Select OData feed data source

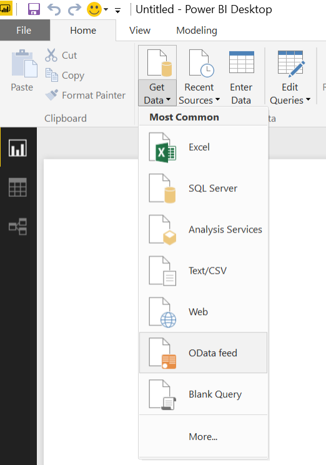[204, 352]
